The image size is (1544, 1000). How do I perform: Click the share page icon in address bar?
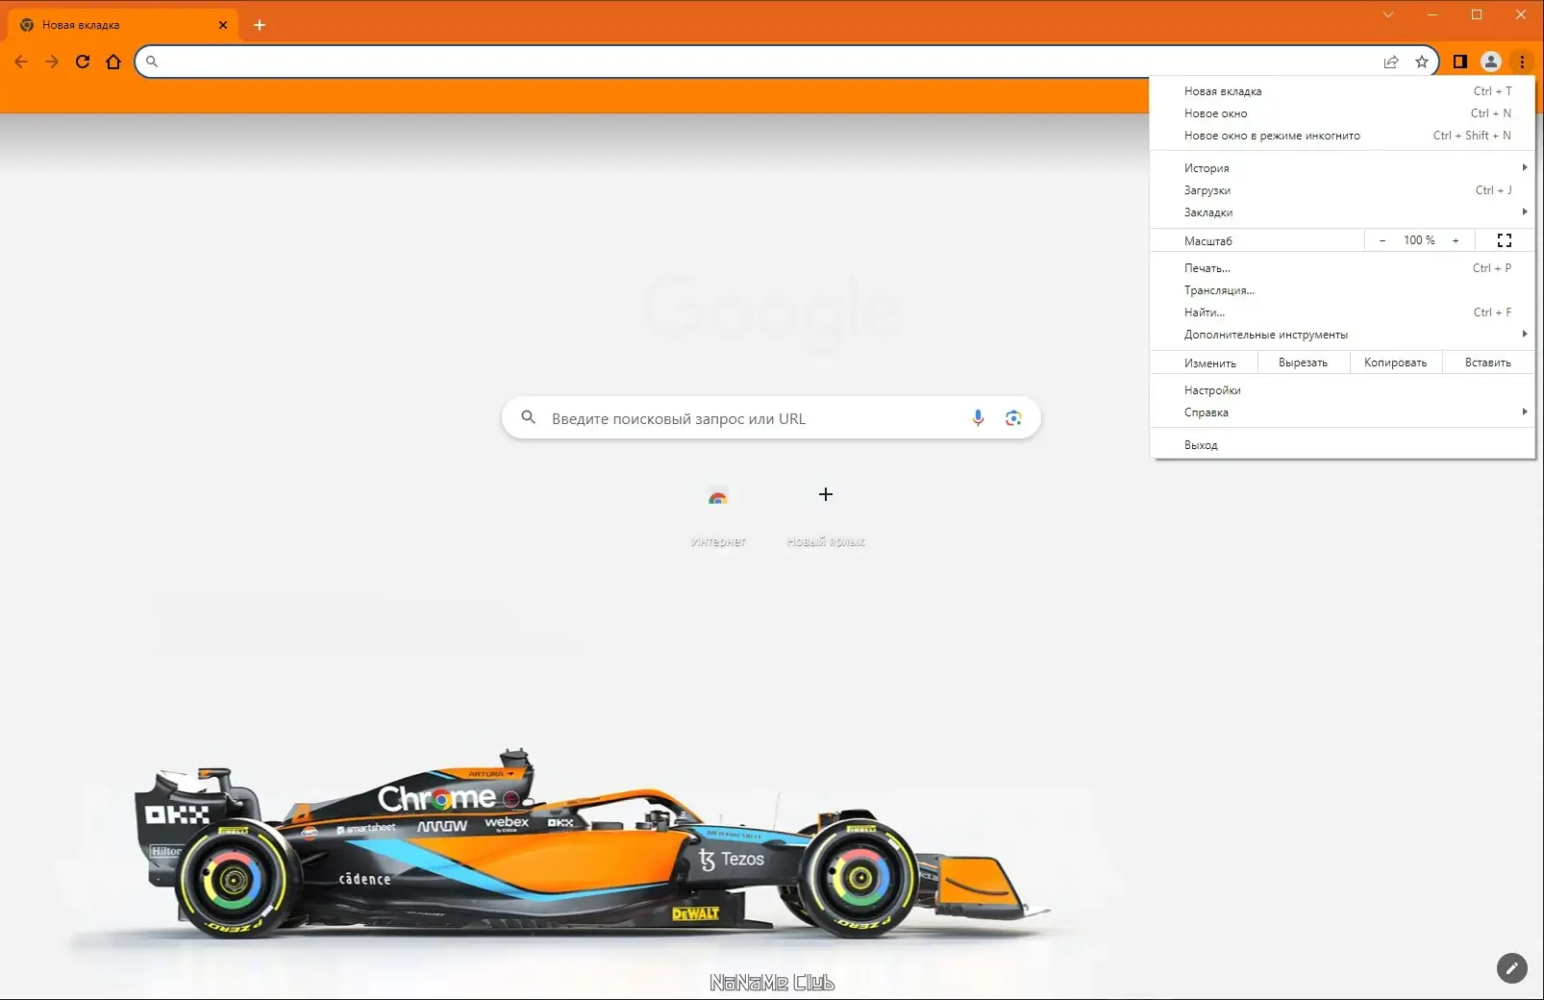(x=1391, y=62)
